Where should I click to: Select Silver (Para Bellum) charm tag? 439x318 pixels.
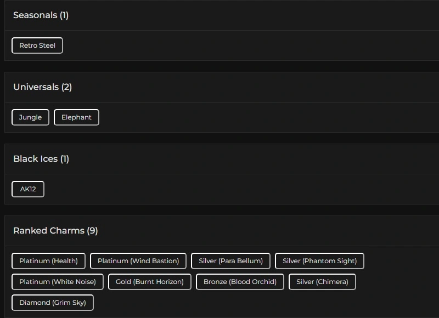point(230,261)
